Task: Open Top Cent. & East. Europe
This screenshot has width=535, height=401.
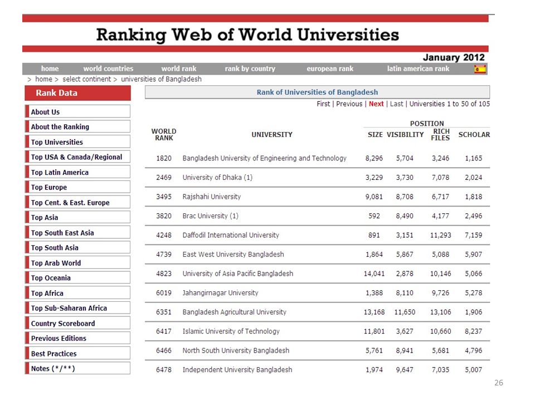Action: [x=78, y=202]
